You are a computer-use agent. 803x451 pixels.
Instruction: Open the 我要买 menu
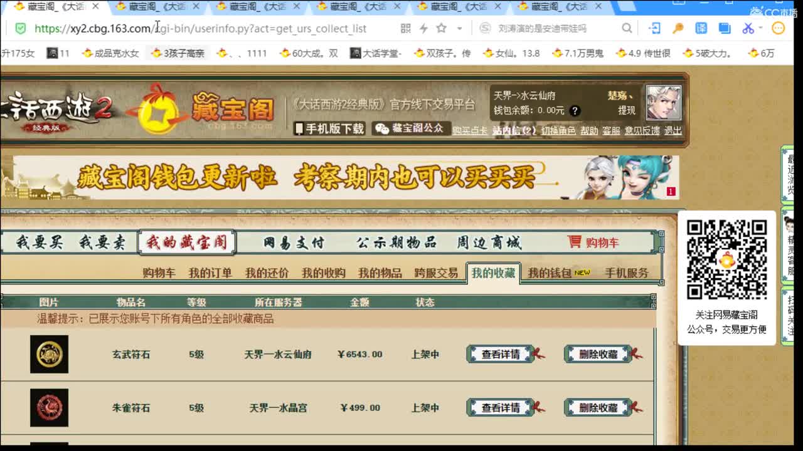pyautogui.click(x=40, y=242)
